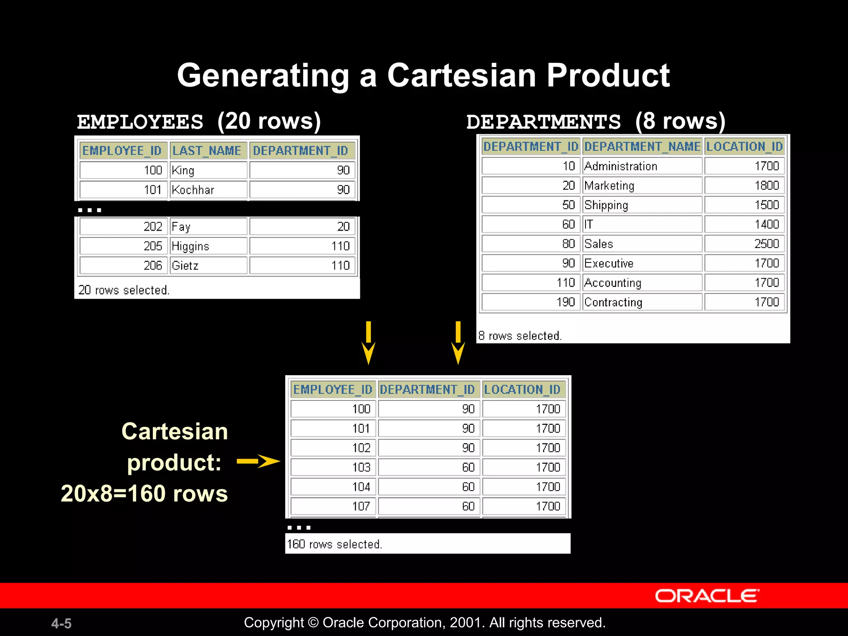Click the ellipsis under the Kochhar row
Image resolution: width=848 pixels, height=636 pixels.
(89, 210)
